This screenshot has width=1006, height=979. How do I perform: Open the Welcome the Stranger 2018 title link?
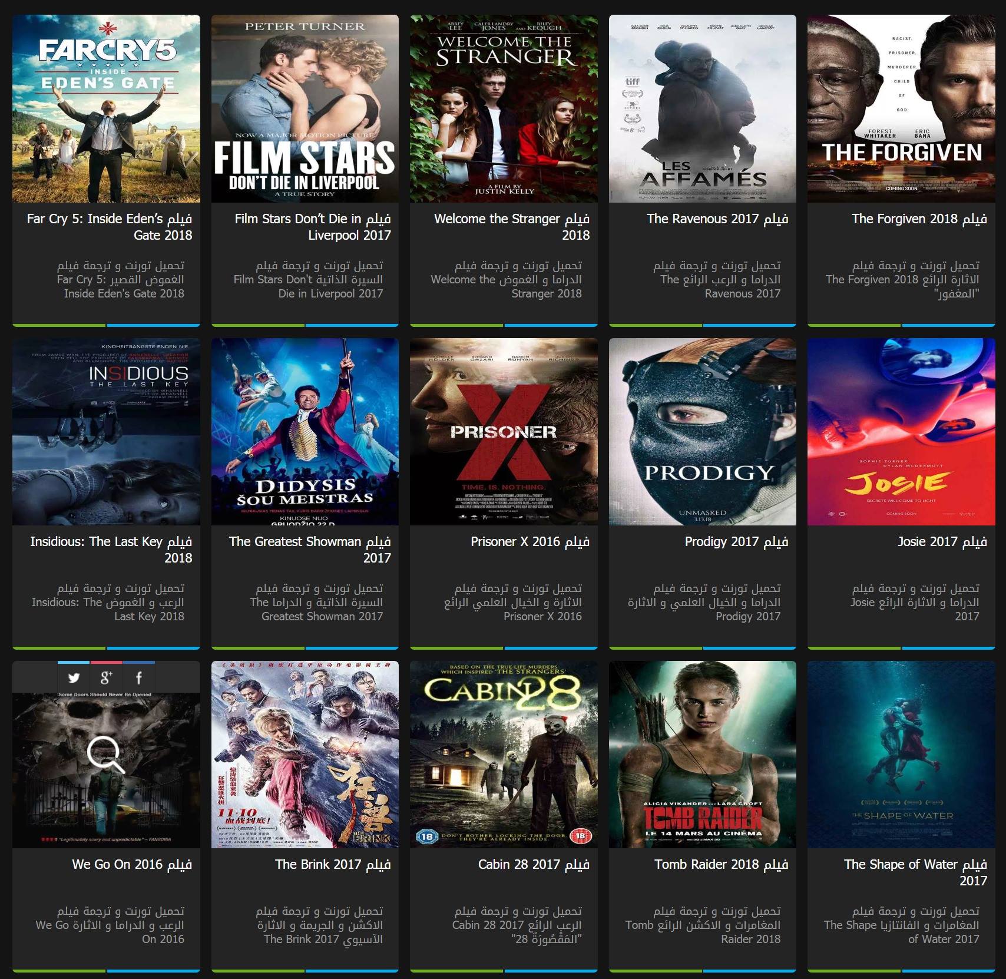point(512,227)
